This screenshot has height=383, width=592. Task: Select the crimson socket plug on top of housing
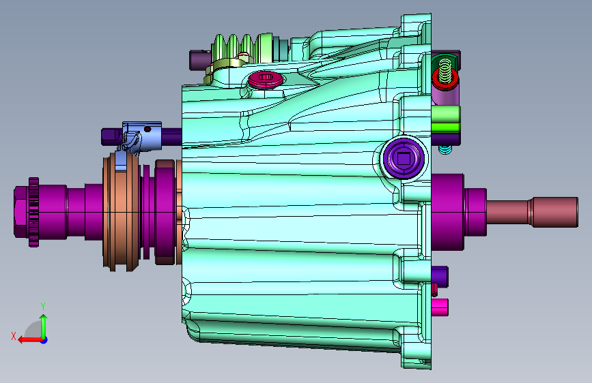click(x=266, y=79)
